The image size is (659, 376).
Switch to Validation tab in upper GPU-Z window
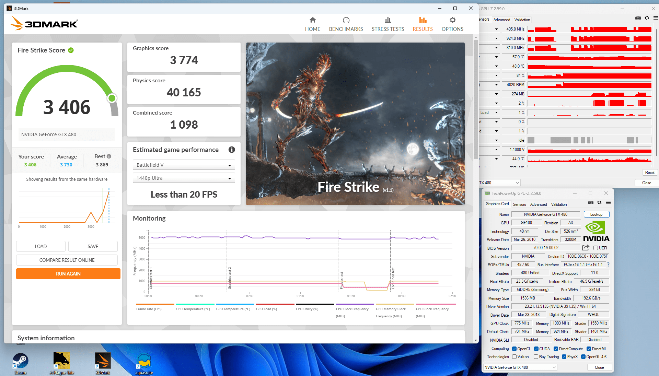click(x=522, y=20)
